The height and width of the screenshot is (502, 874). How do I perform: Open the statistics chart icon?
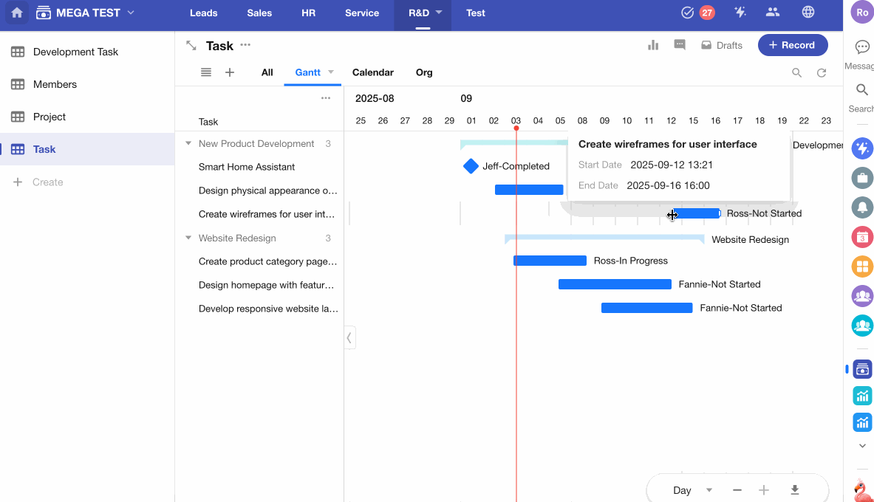coord(653,45)
